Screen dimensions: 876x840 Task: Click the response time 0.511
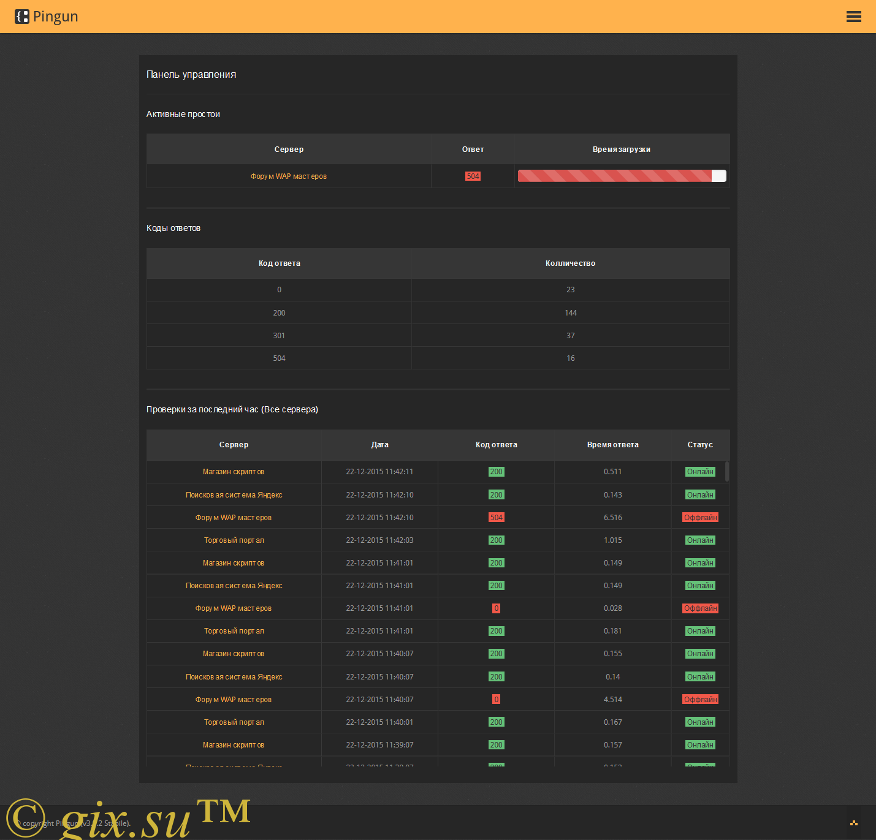(x=612, y=472)
